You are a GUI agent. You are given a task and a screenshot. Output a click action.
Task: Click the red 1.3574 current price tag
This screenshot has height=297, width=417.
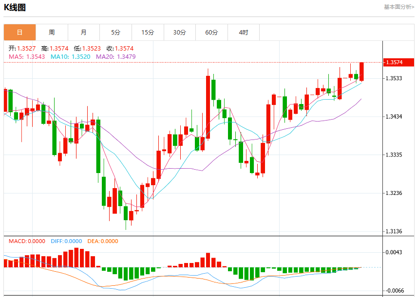[x=398, y=62]
